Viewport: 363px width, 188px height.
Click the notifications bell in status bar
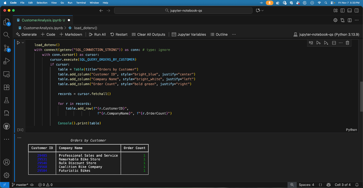coord(357,185)
